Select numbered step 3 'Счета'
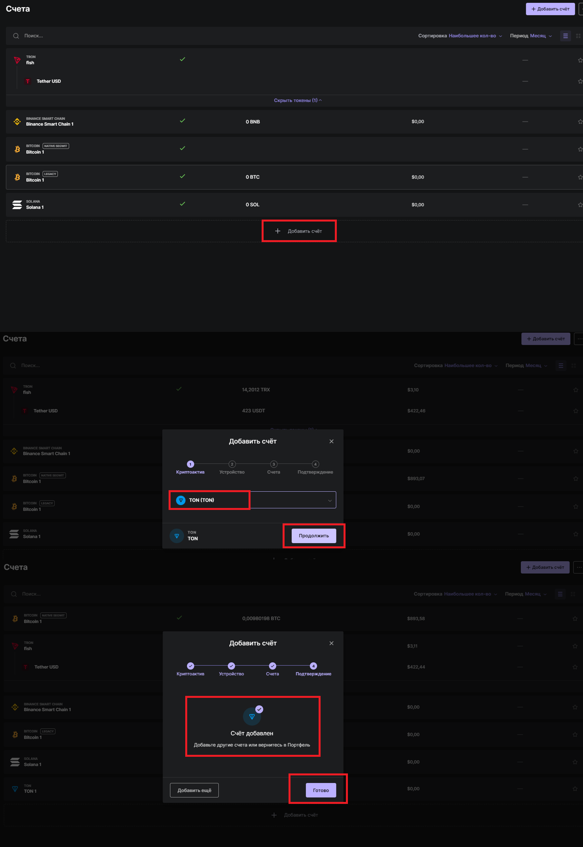The image size is (583, 847). tap(273, 468)
